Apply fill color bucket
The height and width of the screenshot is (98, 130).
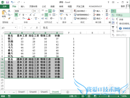[23, 18]
